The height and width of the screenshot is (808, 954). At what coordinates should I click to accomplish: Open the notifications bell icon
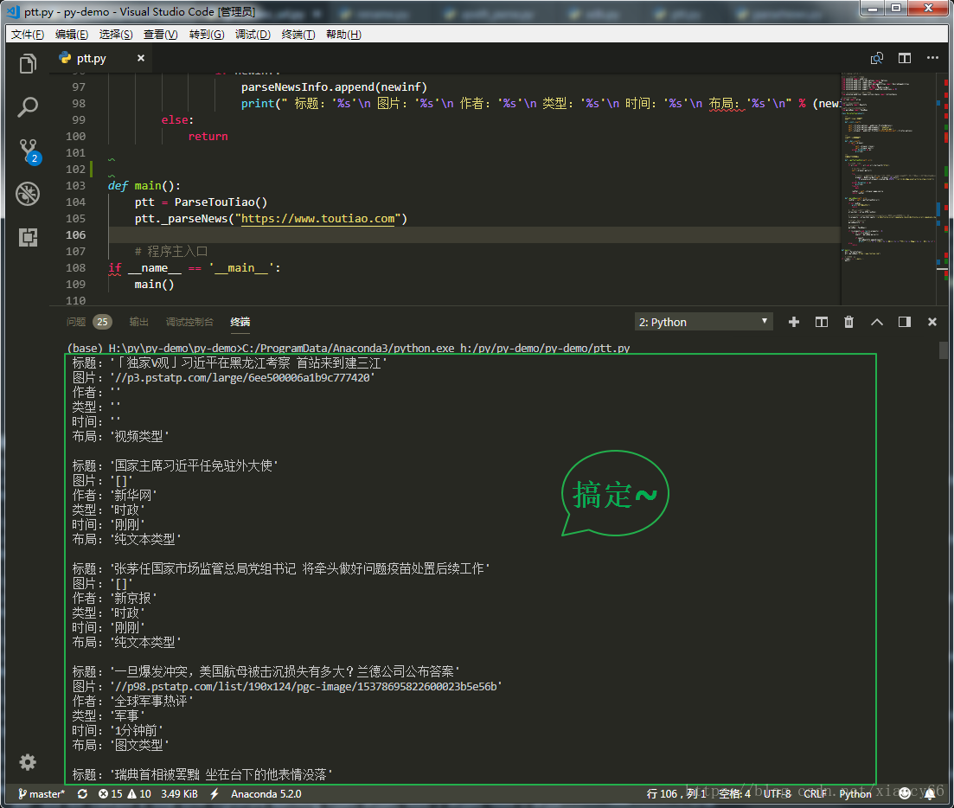[930, 793]
